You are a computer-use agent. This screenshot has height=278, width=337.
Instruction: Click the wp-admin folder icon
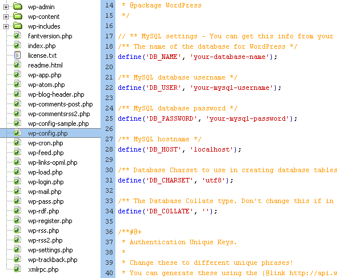tap(18, 6)
